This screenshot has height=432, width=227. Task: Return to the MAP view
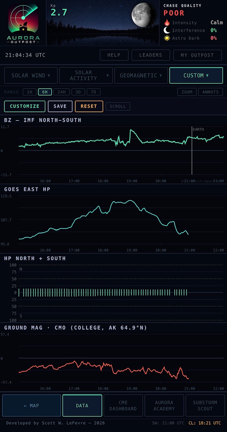click(32, 405)
